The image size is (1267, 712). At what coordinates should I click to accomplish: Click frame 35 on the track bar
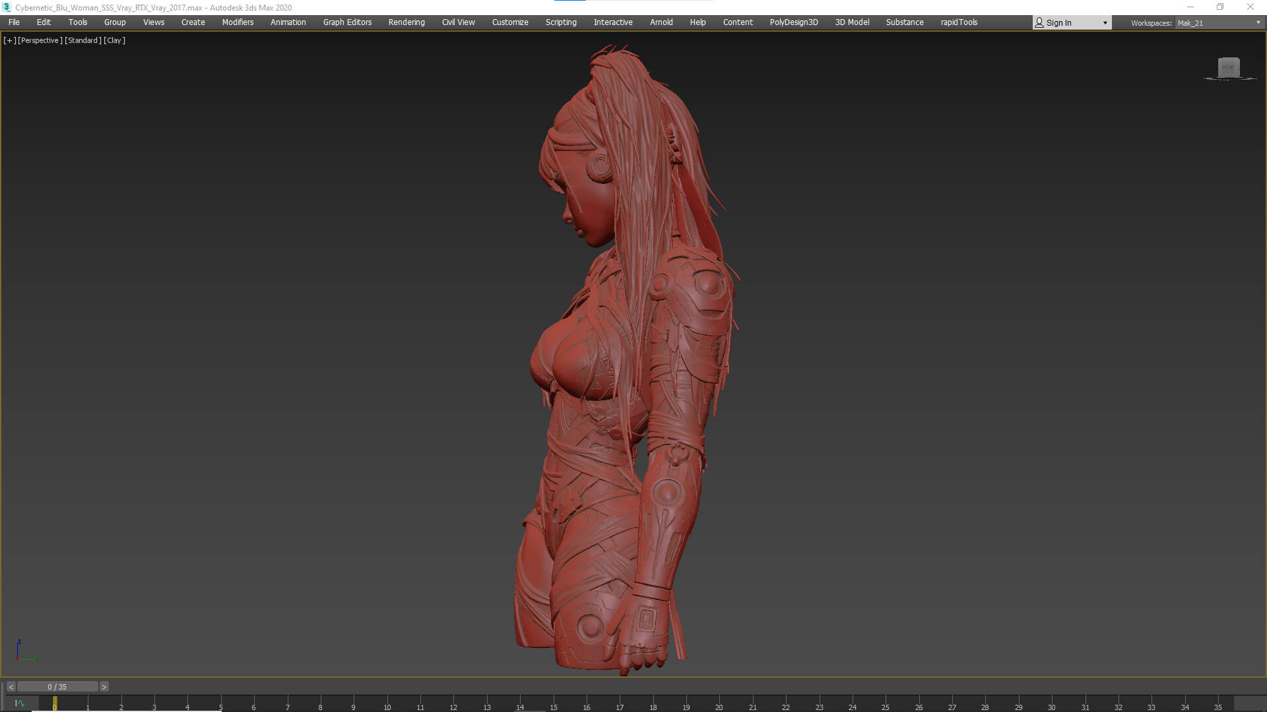click(x=1218, y=707)
